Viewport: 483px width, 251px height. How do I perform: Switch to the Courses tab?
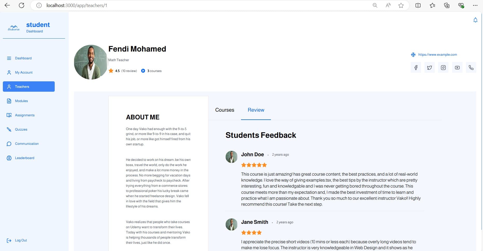pyautogui.click(x=225, y=110)
